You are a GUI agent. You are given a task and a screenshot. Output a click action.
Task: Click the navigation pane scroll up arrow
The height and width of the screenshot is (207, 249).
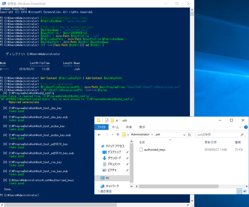point(131,141)
